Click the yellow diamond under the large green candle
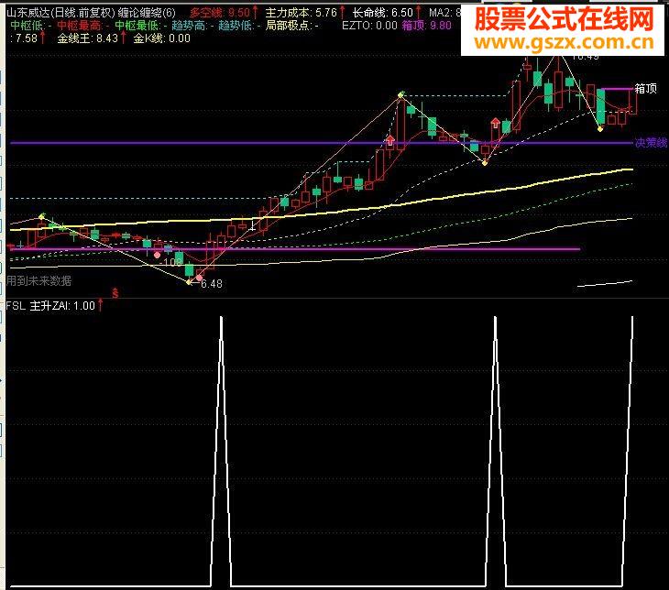Image resolution: width=669 pixels, height=590 pixels. tap(600, 128)
